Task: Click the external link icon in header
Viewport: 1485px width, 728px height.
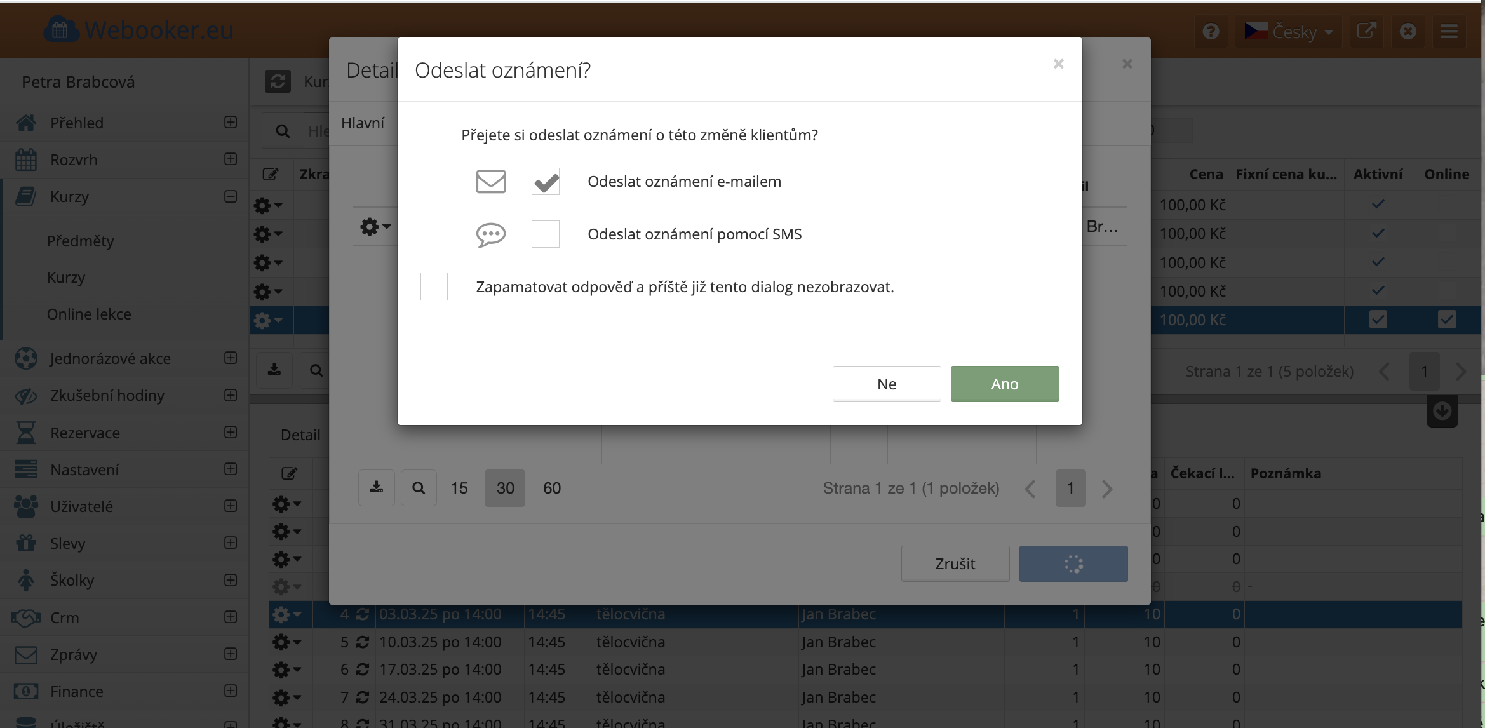Action: 1366,31
